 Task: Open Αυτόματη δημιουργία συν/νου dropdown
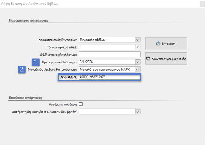(x=138, y=112)
